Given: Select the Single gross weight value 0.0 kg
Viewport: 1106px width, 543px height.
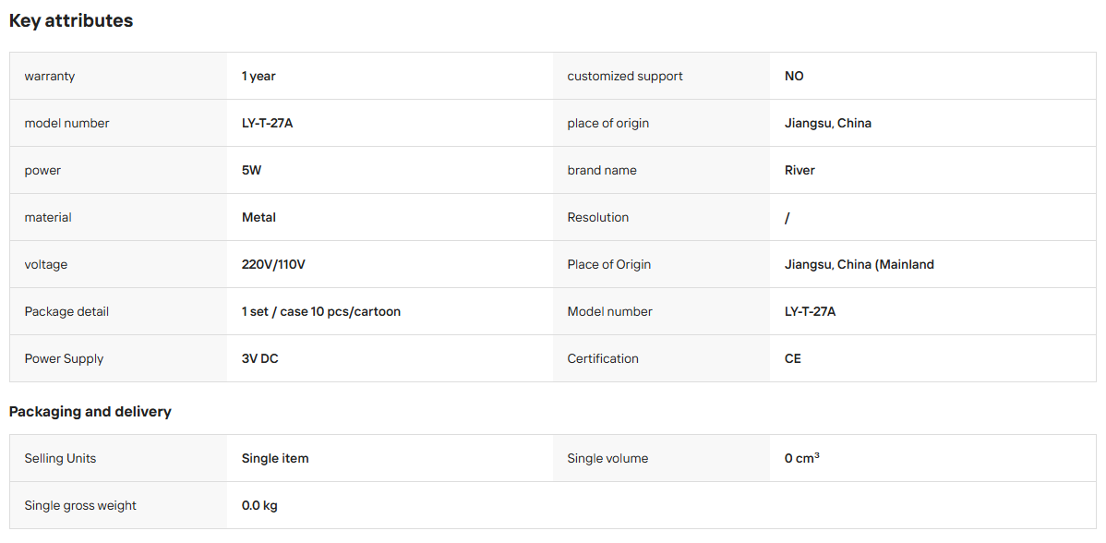Looking at the screenshot, I should click(259, 506).
